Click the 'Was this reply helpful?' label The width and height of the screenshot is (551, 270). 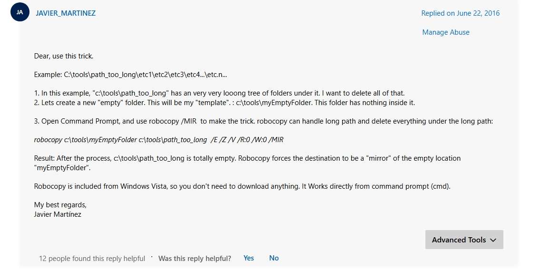pyautogui.click(x=195, y=259)
